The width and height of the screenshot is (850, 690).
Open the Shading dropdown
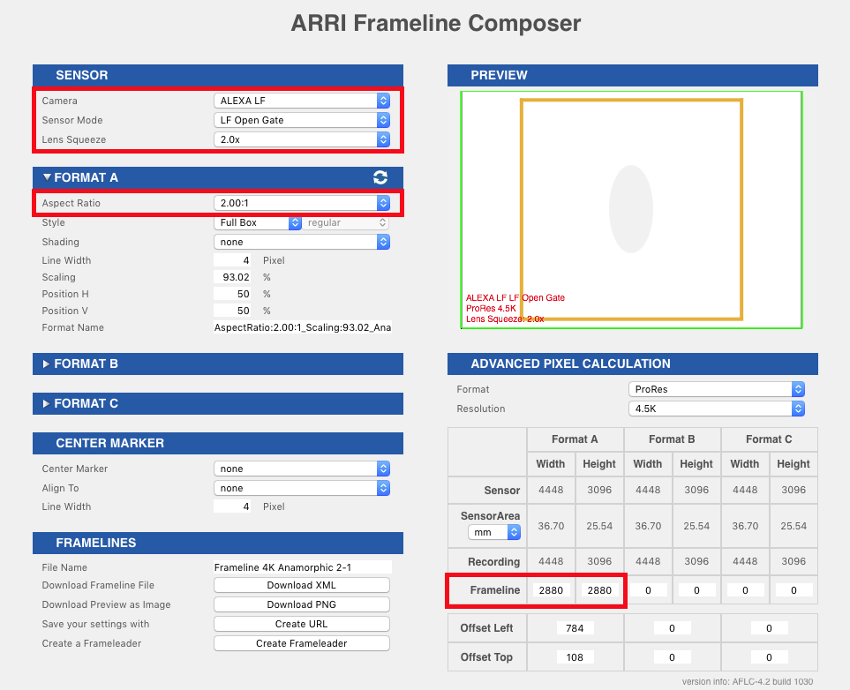(x=301, y=242)
